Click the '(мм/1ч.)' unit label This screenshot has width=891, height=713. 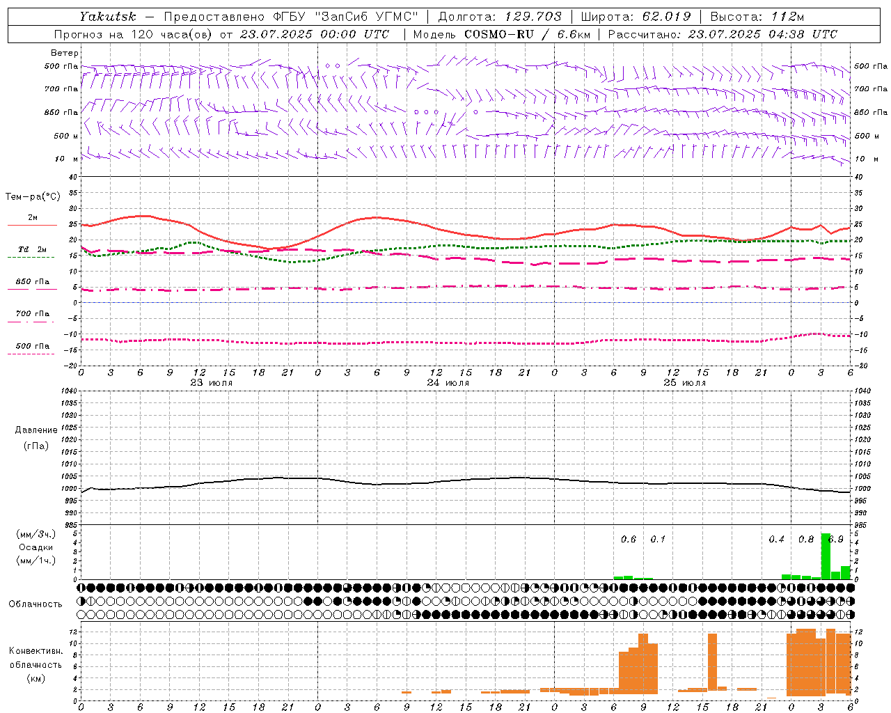(36, 561)
